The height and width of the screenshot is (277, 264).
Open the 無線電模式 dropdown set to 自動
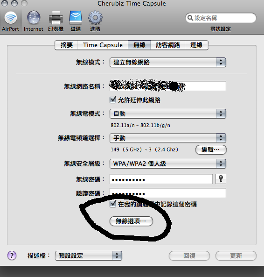tap(168, 114)
